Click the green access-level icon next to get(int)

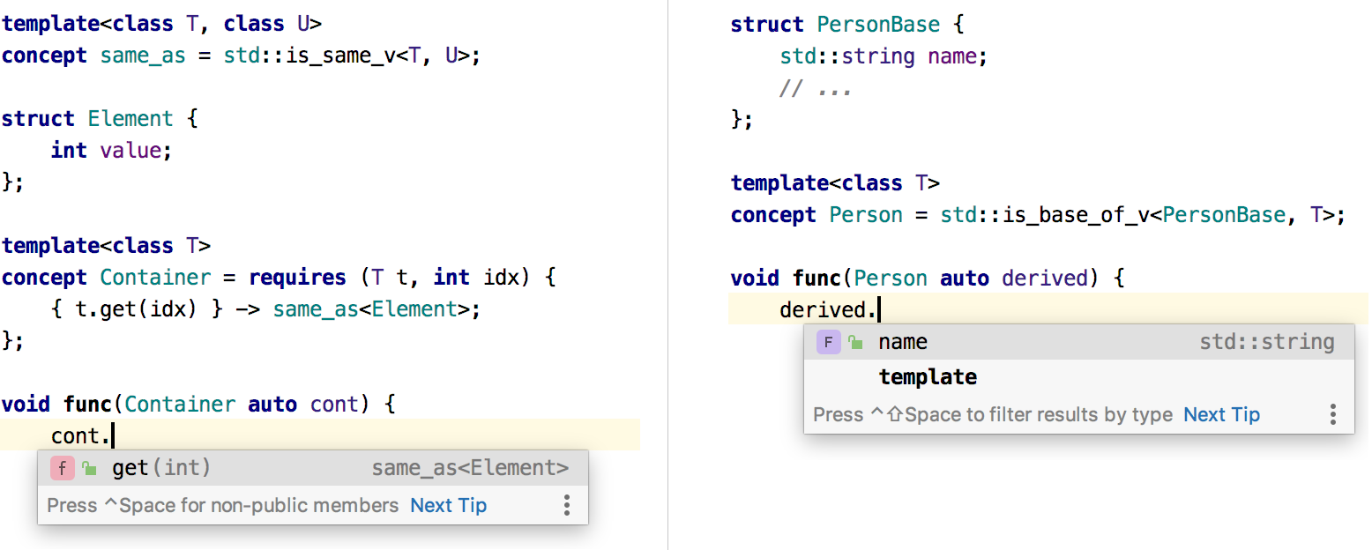[89, 468]
